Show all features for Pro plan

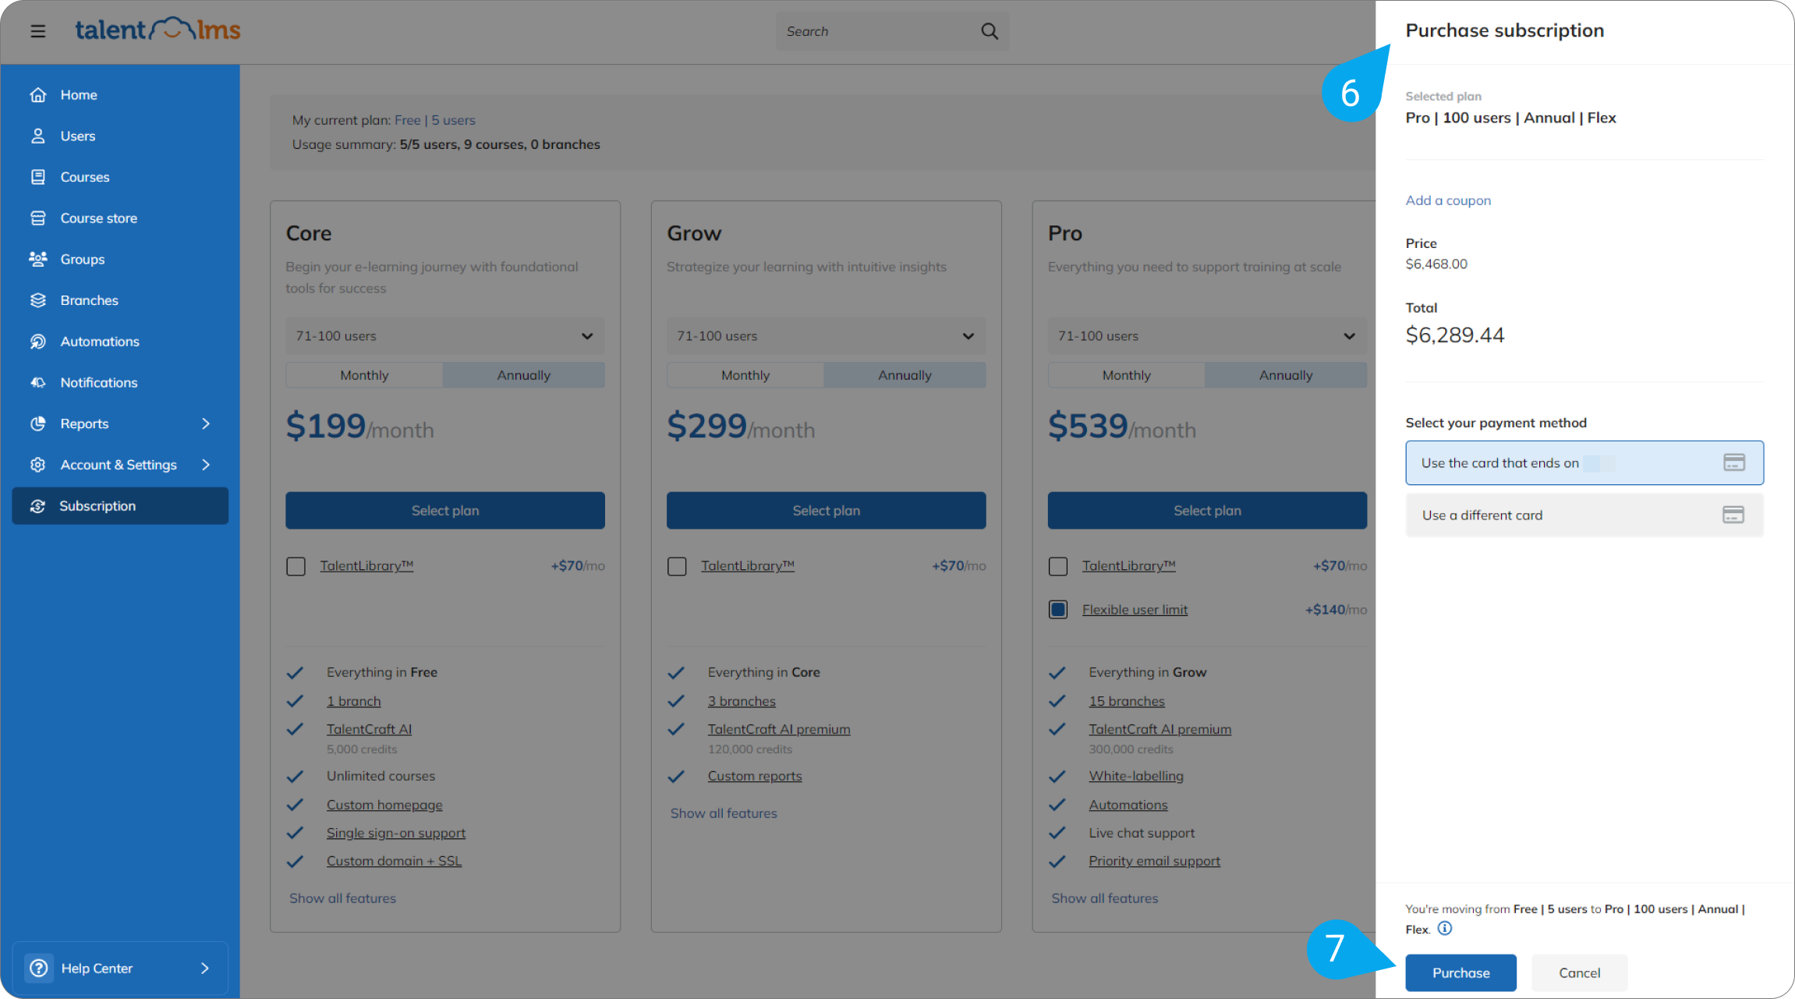point(1105,898)
